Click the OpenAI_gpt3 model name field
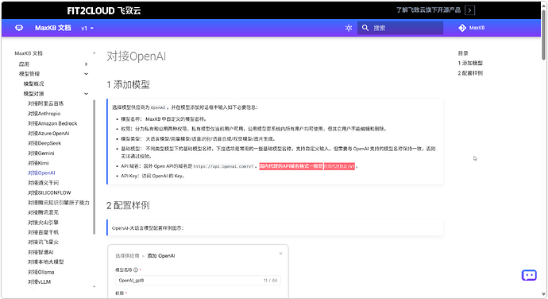The width and height of the screenshot is (548, 299). pos(198,281)
